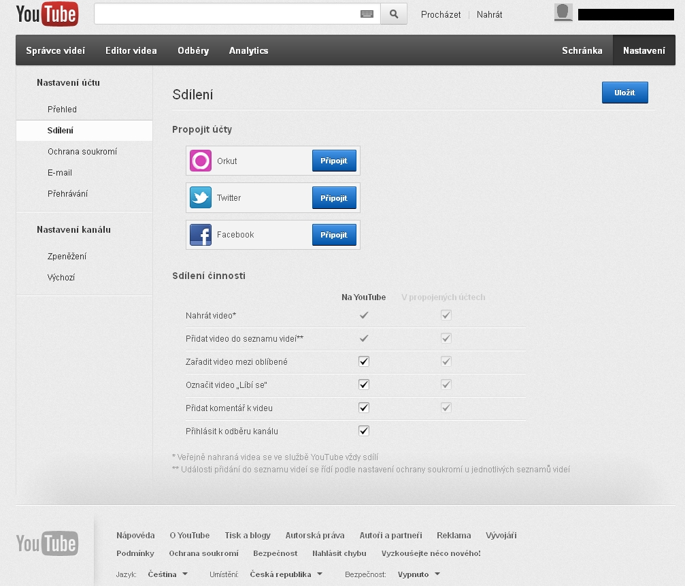Click the YouTube logo in the header

(x=47, y=14)
